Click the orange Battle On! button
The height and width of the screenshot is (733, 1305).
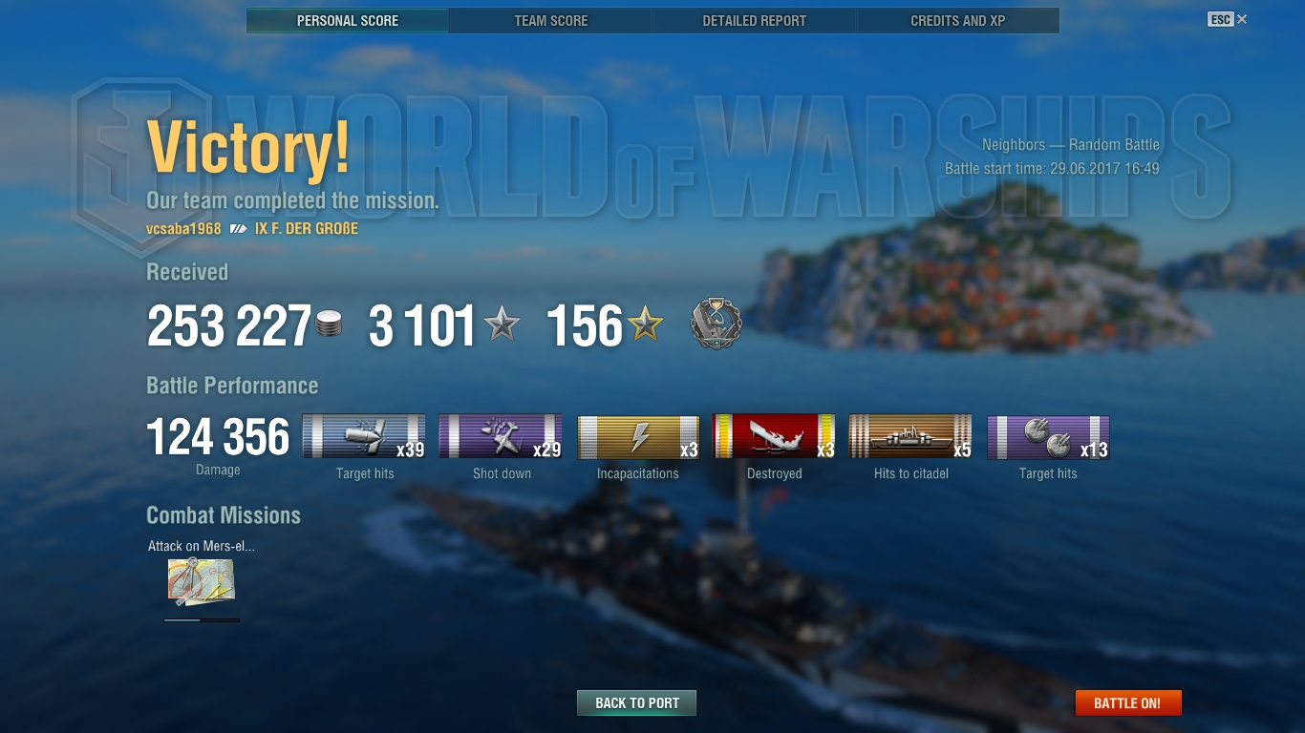pyautogui.click(x=1128, y=703)
